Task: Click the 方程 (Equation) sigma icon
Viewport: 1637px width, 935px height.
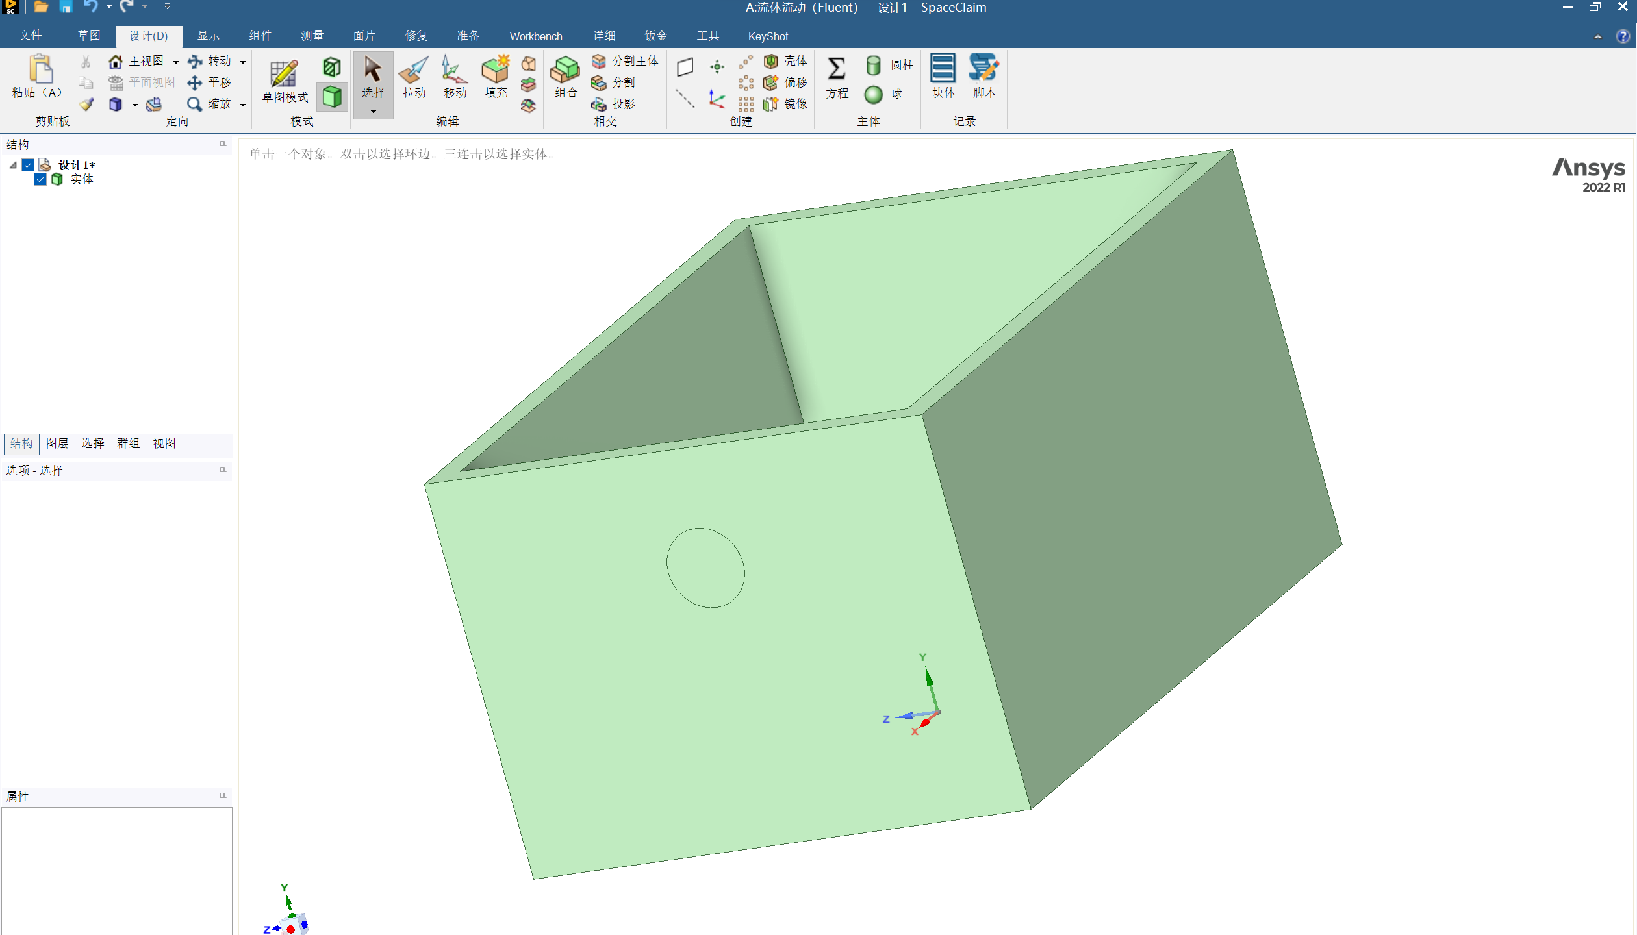Action: click(x=837, y=68)
